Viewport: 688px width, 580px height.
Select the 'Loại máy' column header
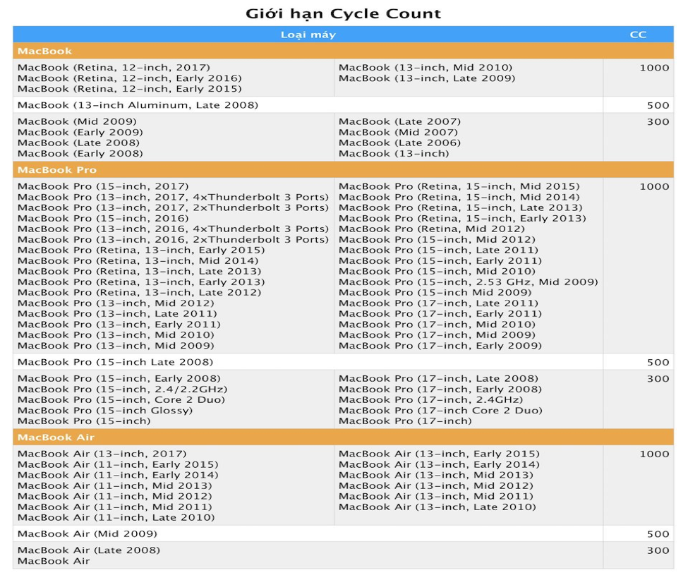(308, 35)
